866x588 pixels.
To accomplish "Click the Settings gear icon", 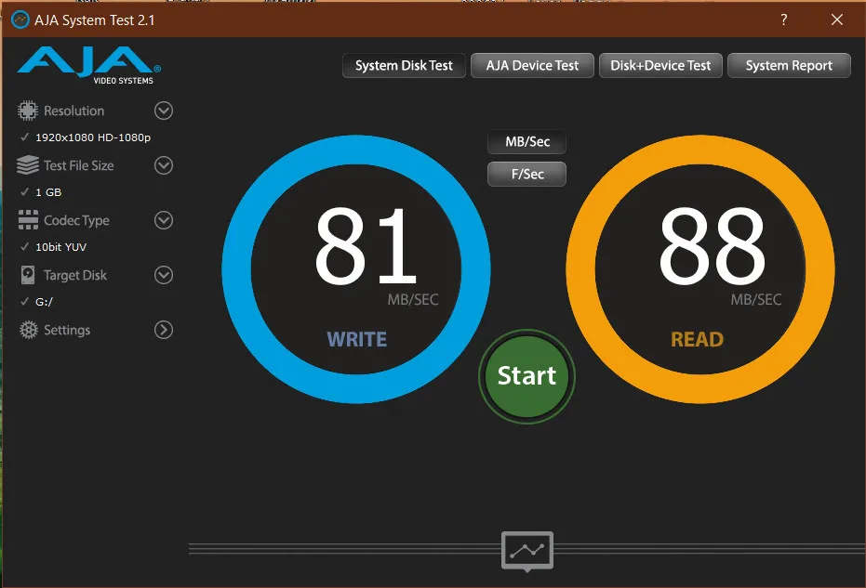I will point(28,330).
